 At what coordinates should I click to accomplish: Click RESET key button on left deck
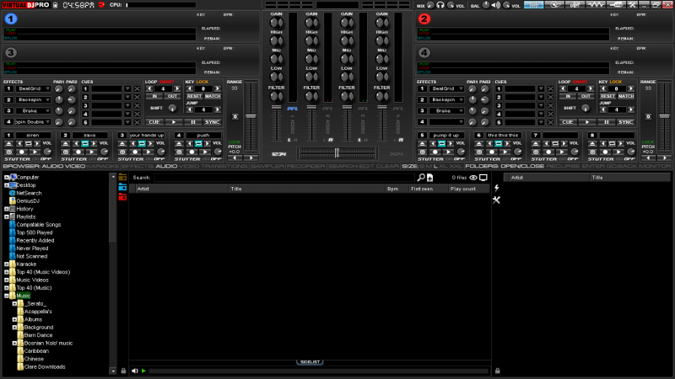point(195,96)
